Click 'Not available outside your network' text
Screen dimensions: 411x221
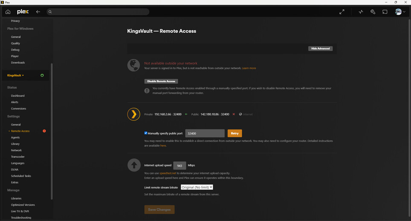171,63
